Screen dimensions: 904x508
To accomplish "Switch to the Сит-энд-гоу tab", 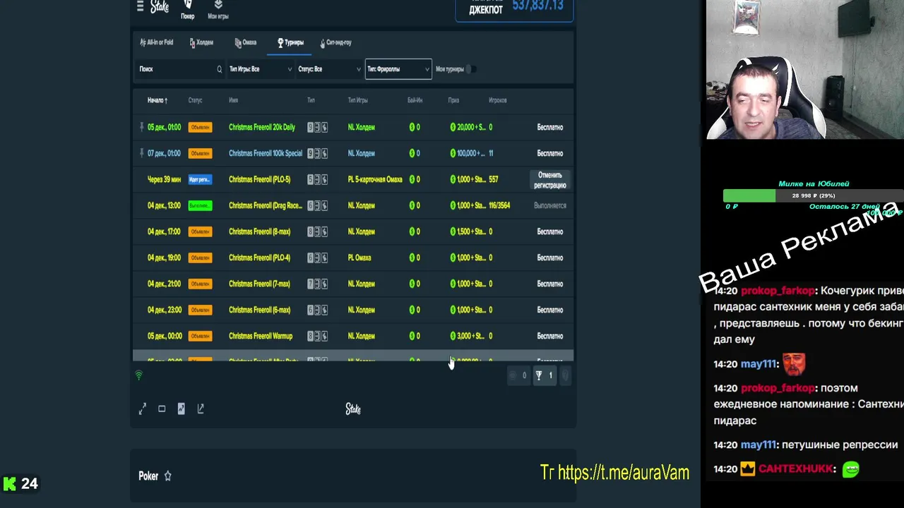I will pyautogui.click(x=336, y=42).
